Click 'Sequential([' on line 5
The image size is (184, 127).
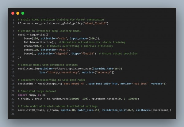(x=39, y=35)
